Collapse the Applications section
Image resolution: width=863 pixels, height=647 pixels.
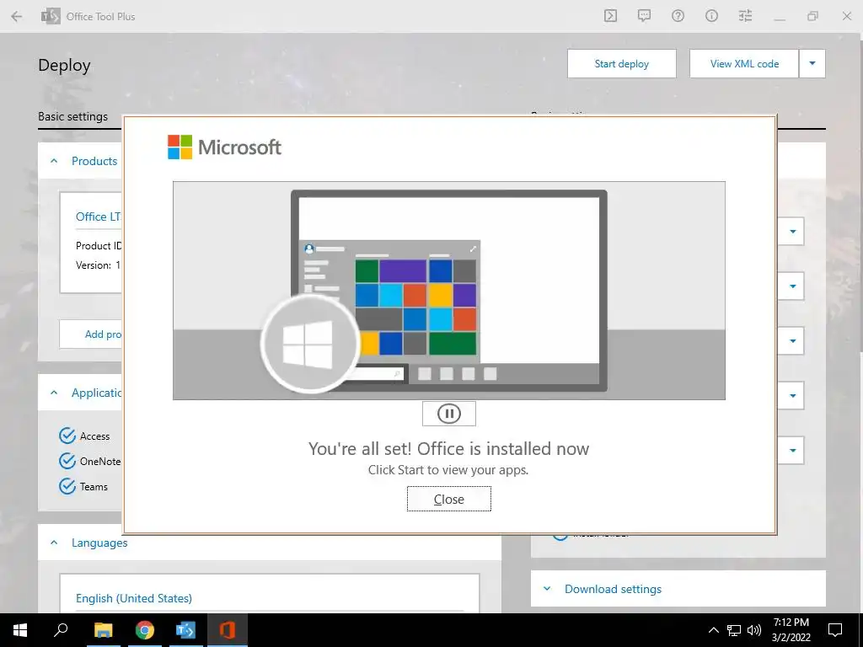54,393
